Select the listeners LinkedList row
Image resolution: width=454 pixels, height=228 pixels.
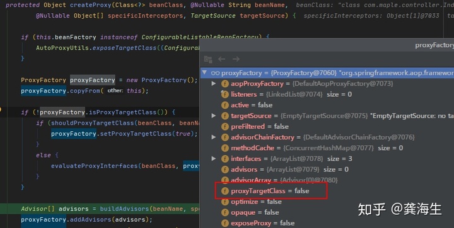[327, 94]
